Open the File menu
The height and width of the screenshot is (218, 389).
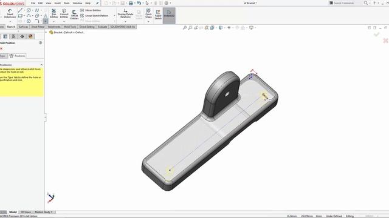point(33,3)
